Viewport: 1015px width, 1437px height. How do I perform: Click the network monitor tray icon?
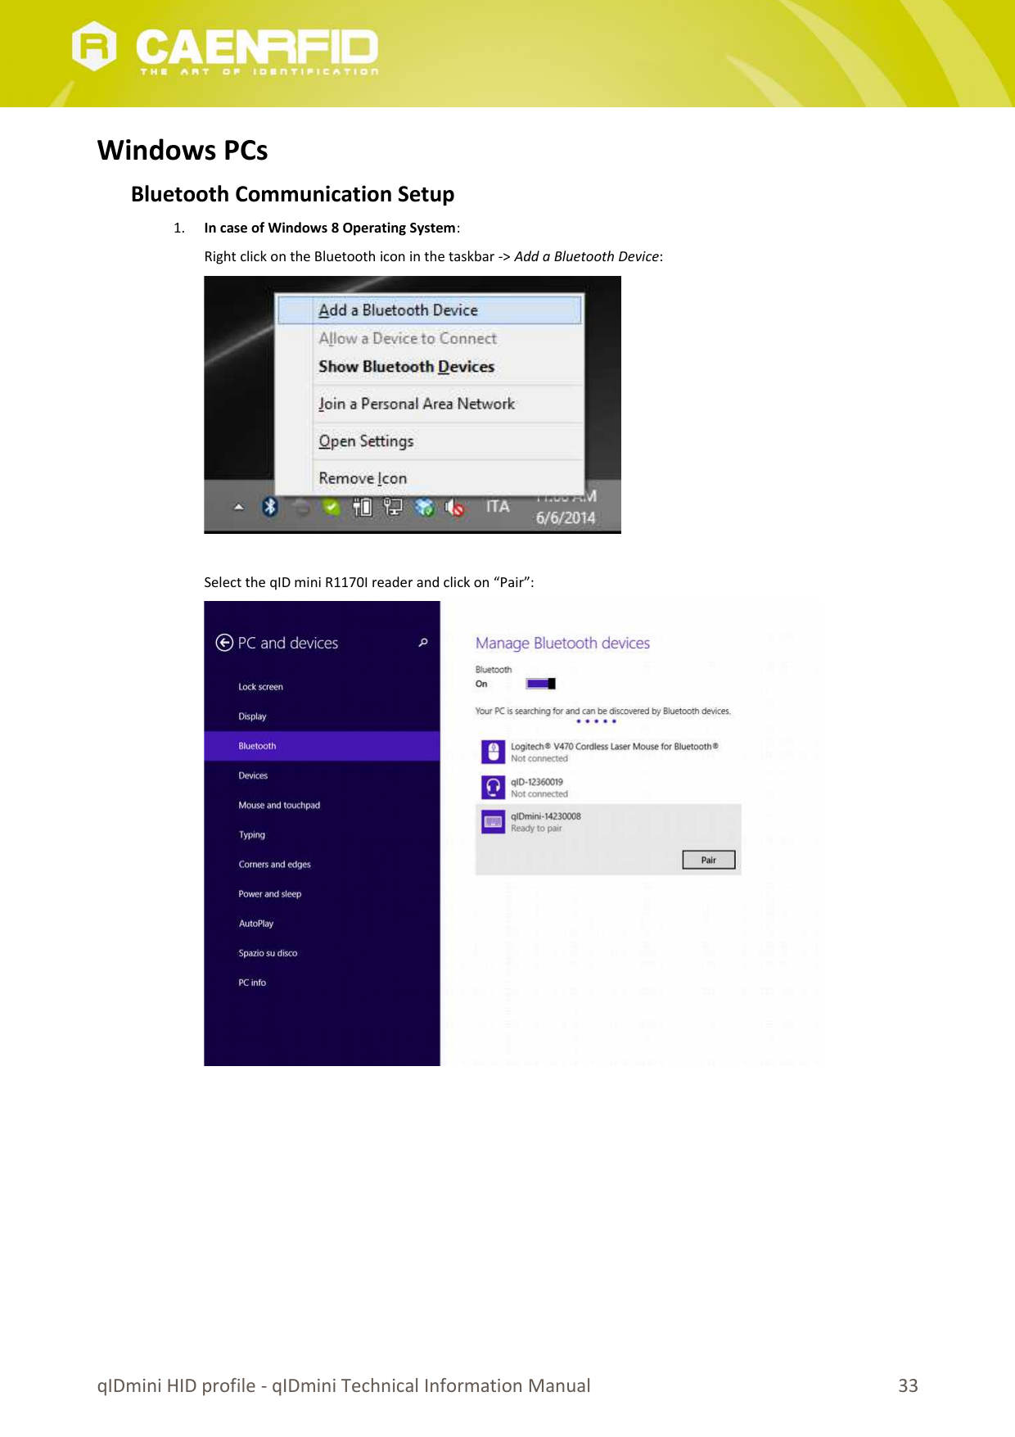coord(393,508)
